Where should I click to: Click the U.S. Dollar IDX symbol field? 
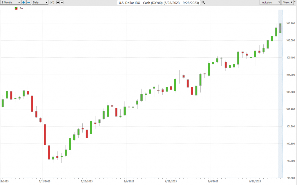tap(159, 3)
